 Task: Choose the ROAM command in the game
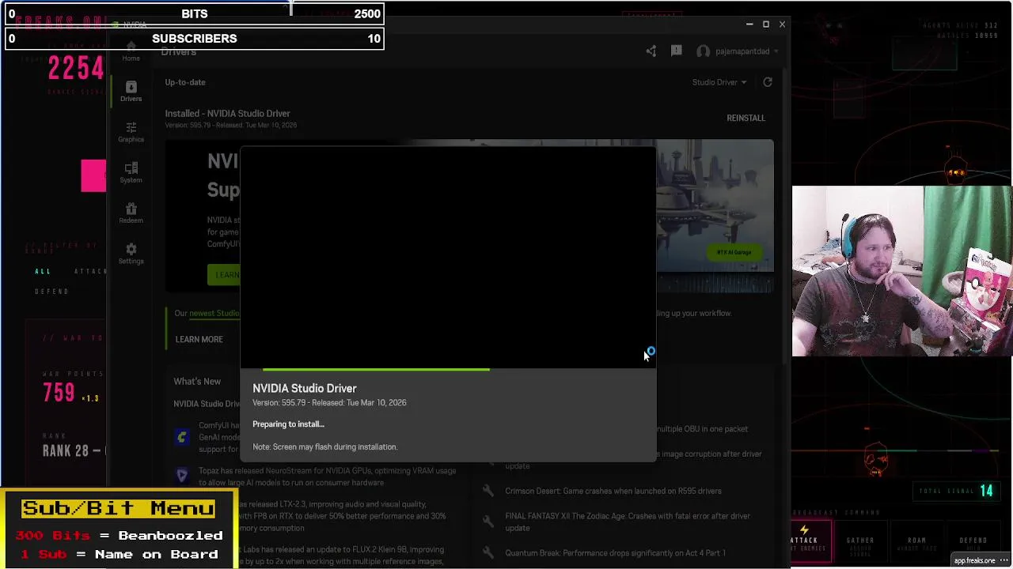coord(916,542)
